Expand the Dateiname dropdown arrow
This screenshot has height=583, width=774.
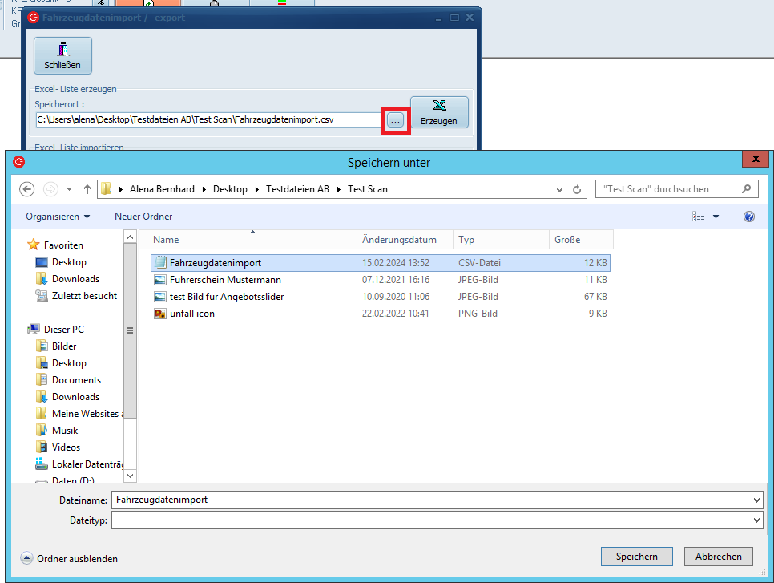pyautogui.click(x=757, y=500)
